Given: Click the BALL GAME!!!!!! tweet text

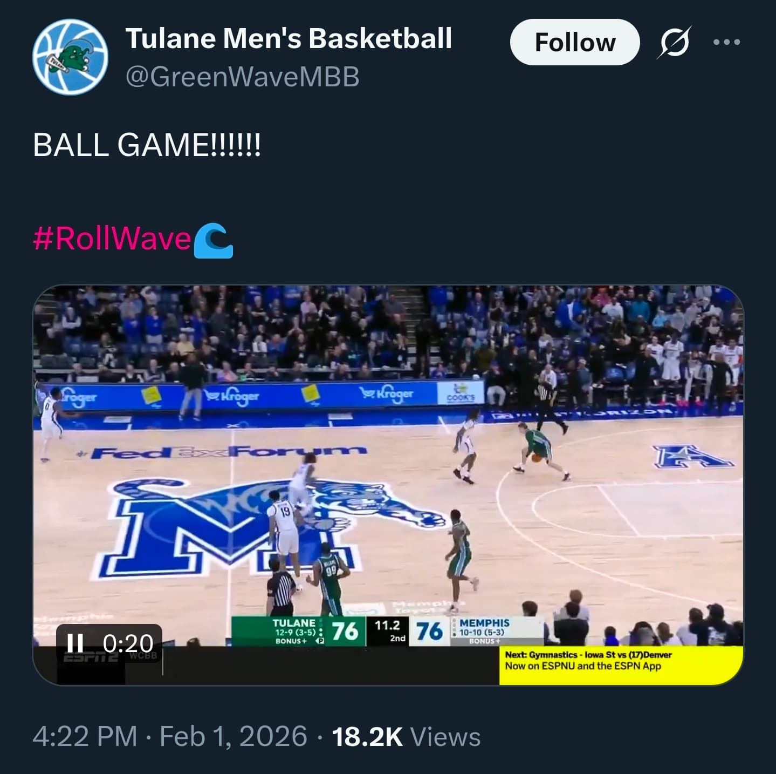Looking at the screenshot, I should pos(147,145).
